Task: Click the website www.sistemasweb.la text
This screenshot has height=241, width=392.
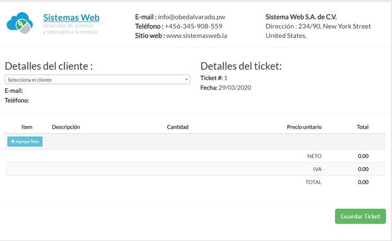Action: coord(197,36)
